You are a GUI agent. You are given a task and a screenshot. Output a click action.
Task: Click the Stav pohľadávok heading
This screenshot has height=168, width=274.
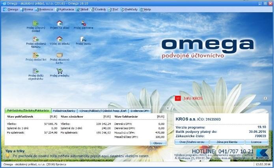20,117
